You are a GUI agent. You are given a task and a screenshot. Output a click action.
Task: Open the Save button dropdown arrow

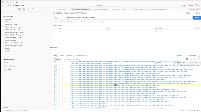click(193, 13)
